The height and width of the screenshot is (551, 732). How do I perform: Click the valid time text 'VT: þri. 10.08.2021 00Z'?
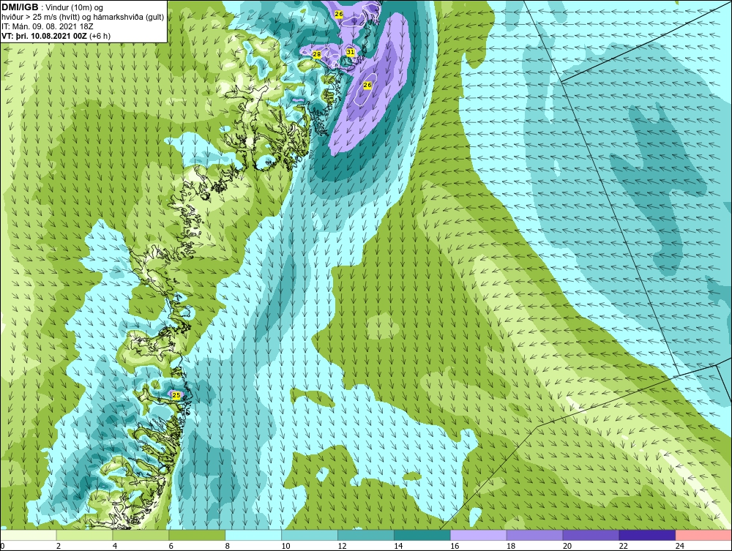pyautogui.click(x=45, y=36)
